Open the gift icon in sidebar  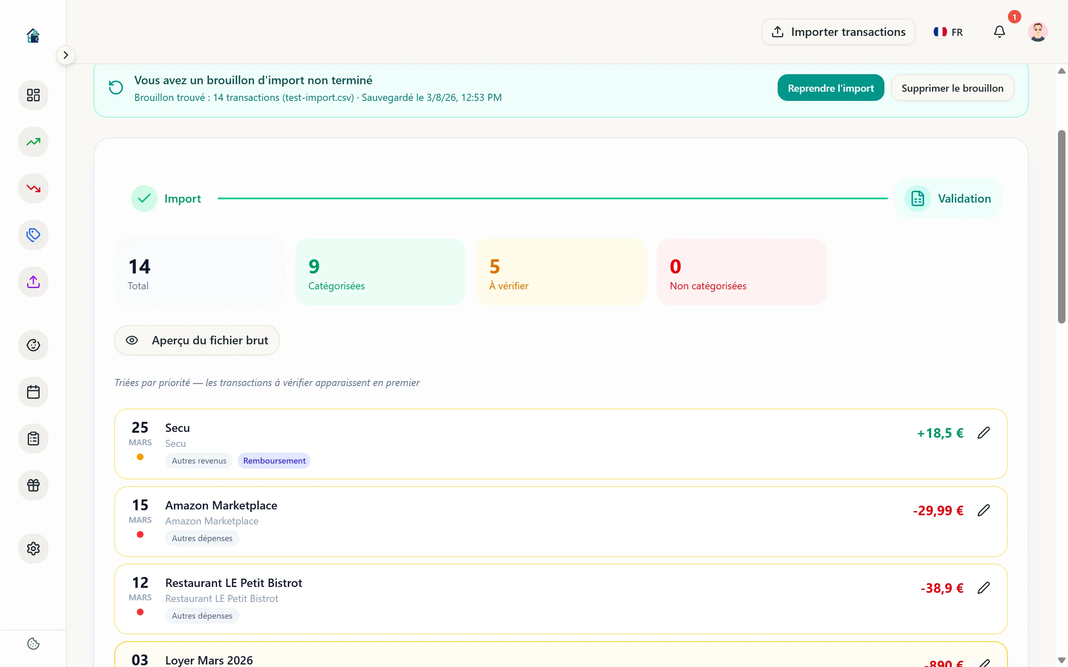click(x=33, y=485)
